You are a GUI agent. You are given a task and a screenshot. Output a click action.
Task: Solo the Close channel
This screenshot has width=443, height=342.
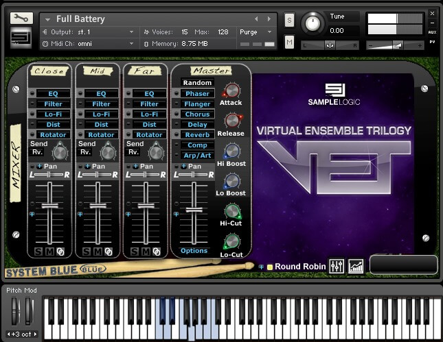(x=38, y=252)
